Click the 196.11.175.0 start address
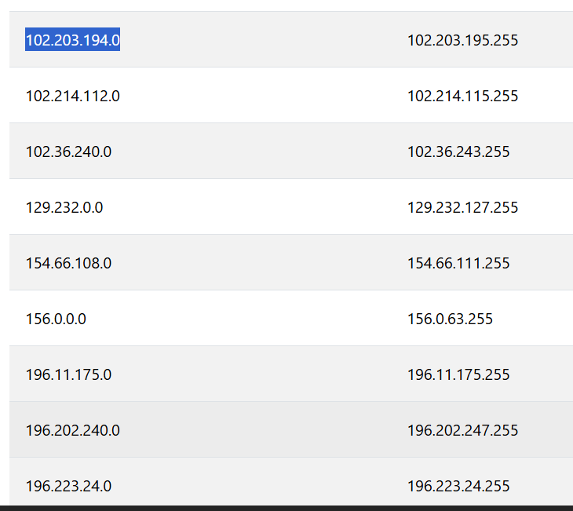The width and height of the screenshot is (573, 511). 68,374
